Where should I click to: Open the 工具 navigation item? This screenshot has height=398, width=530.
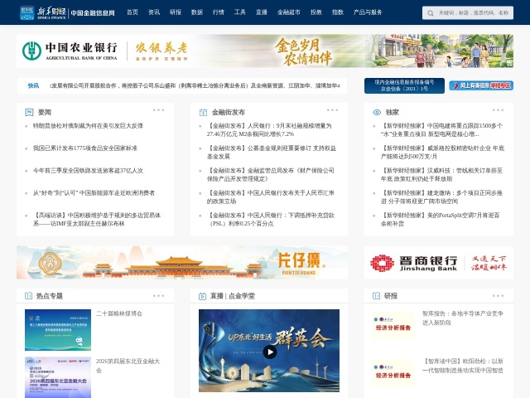point(240,12)
